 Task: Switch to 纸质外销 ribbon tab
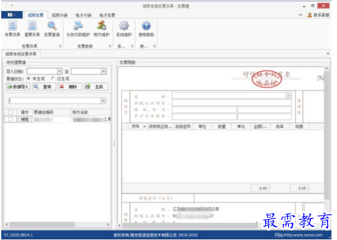(59, 15)
